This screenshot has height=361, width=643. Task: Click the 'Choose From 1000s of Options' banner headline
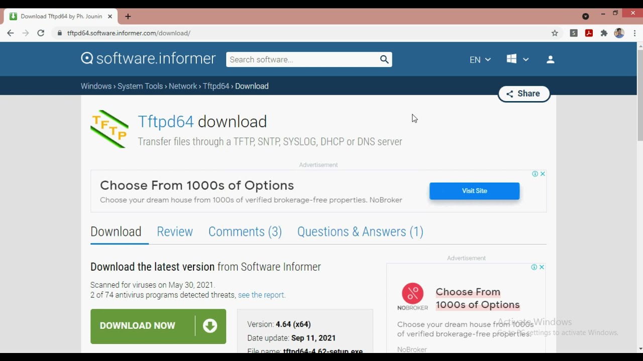(x=197, y=186)
